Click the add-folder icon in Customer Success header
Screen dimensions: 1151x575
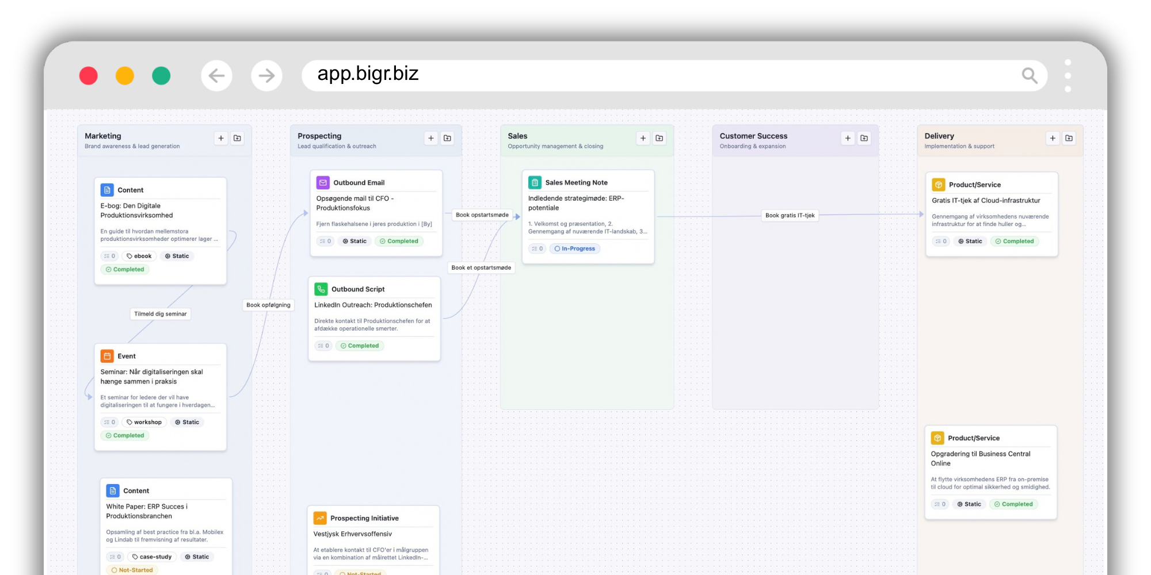tap(864, 138)
